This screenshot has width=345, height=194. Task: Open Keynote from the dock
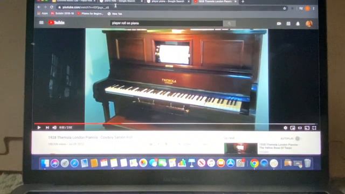coord(192,163)
